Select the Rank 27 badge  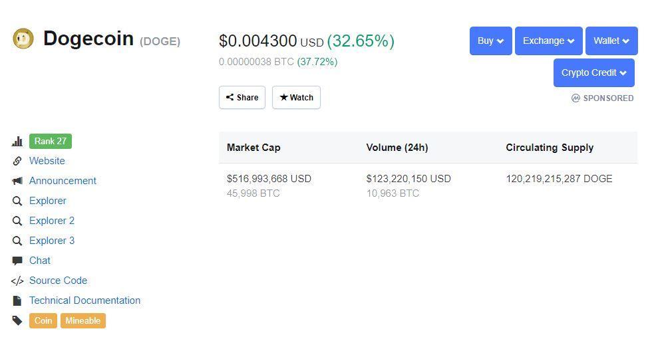(51, 142)
